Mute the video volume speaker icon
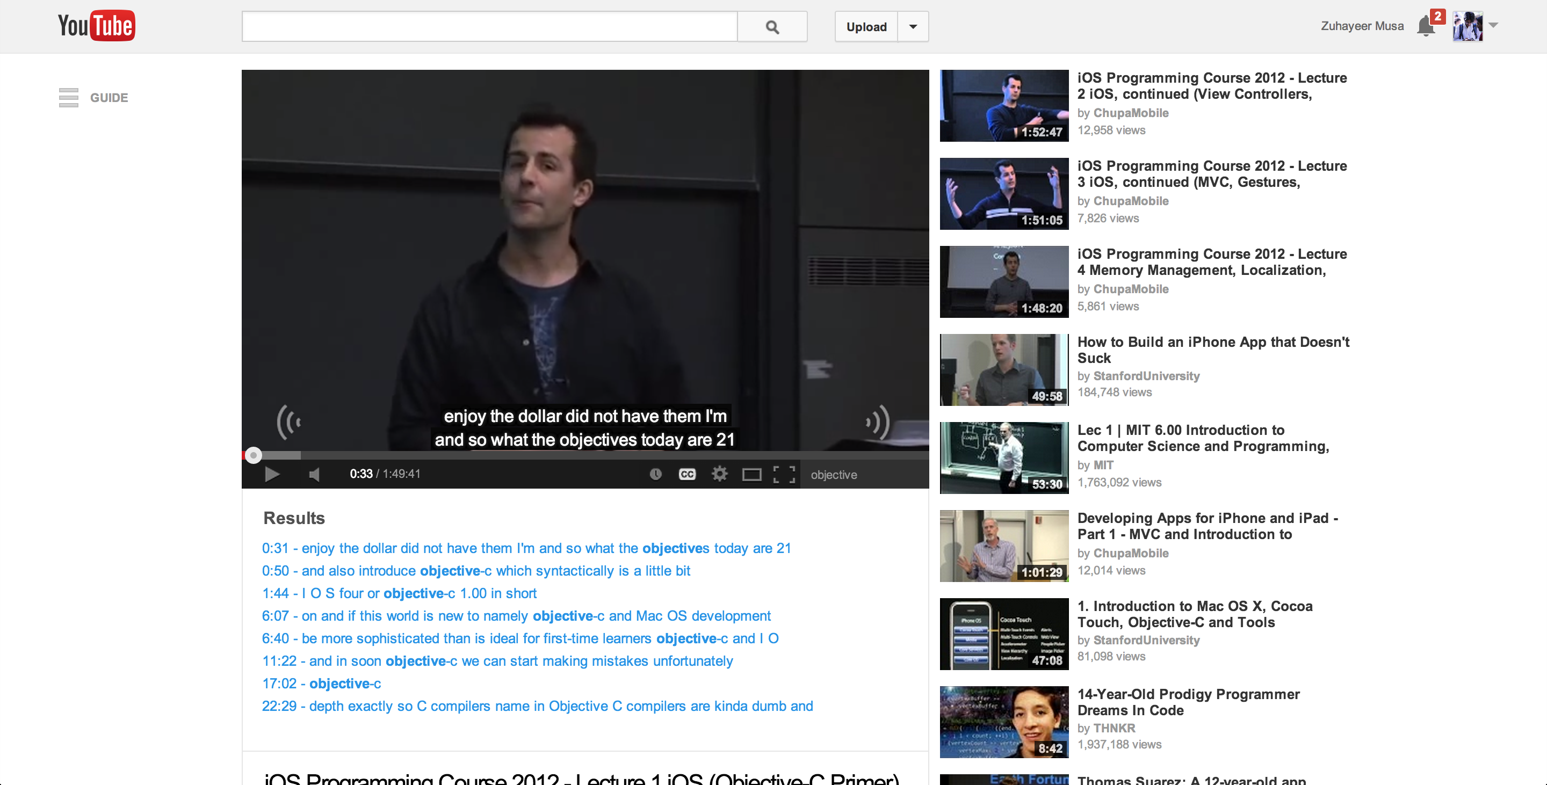Image resolution: width=1547 pixels, height=785 pixels. [x=314, y=474]
